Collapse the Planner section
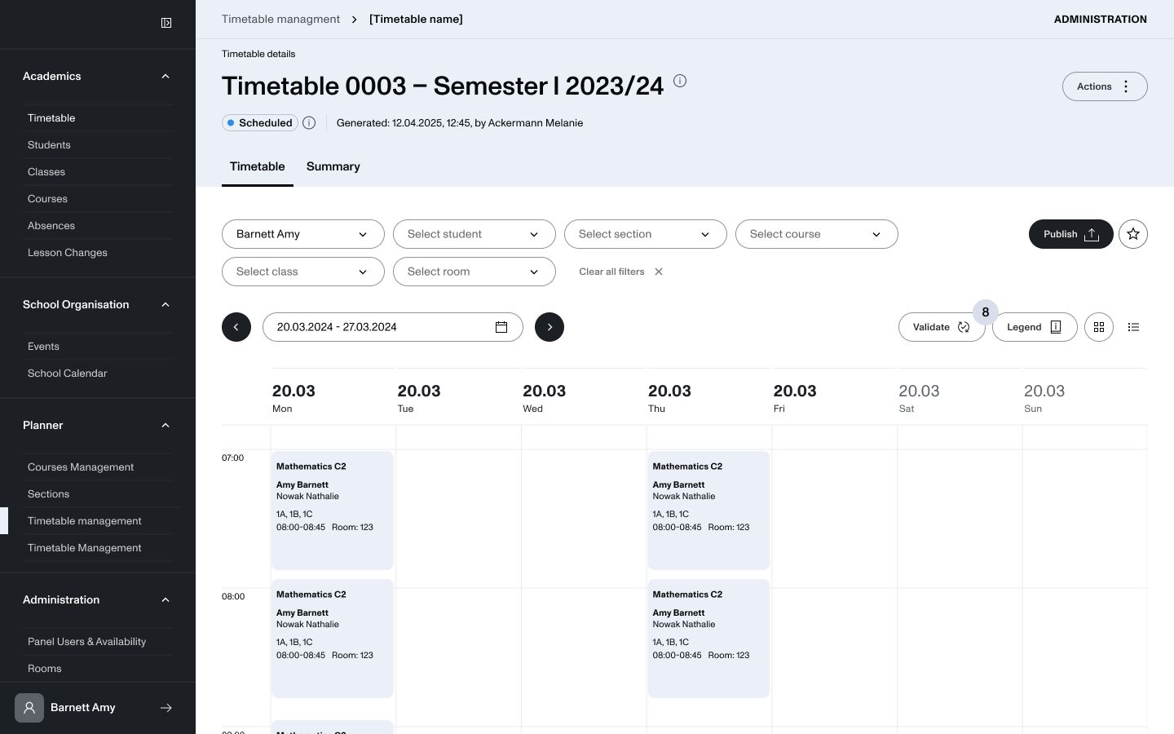 pyautogui.click(x=166, y=426)
